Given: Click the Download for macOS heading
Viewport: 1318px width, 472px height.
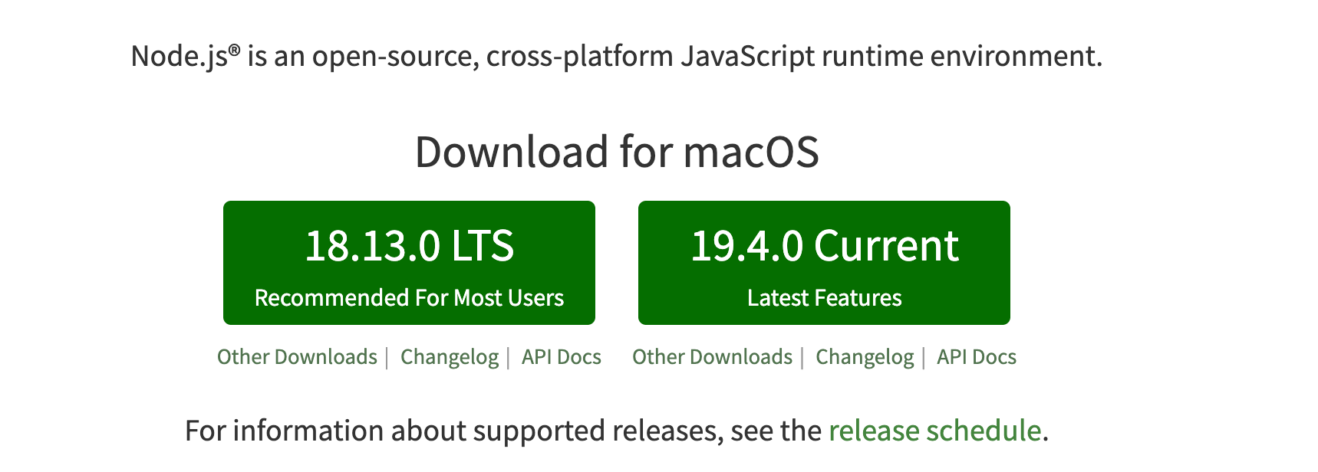Looking at the screenshot, I should (x=617, y=152).
